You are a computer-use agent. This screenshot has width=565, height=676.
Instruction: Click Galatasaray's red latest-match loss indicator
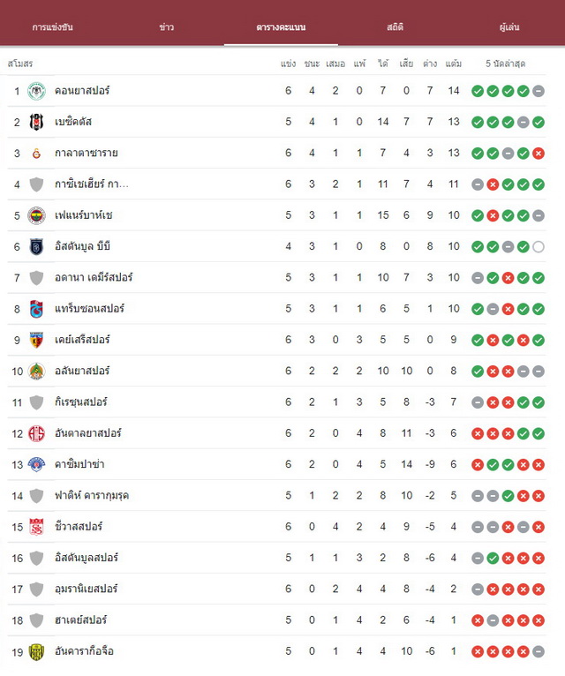point(539,154)
